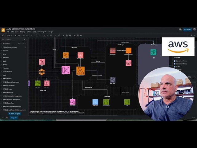
Task: Click the line color pencil icon
Action: (47, 35)
